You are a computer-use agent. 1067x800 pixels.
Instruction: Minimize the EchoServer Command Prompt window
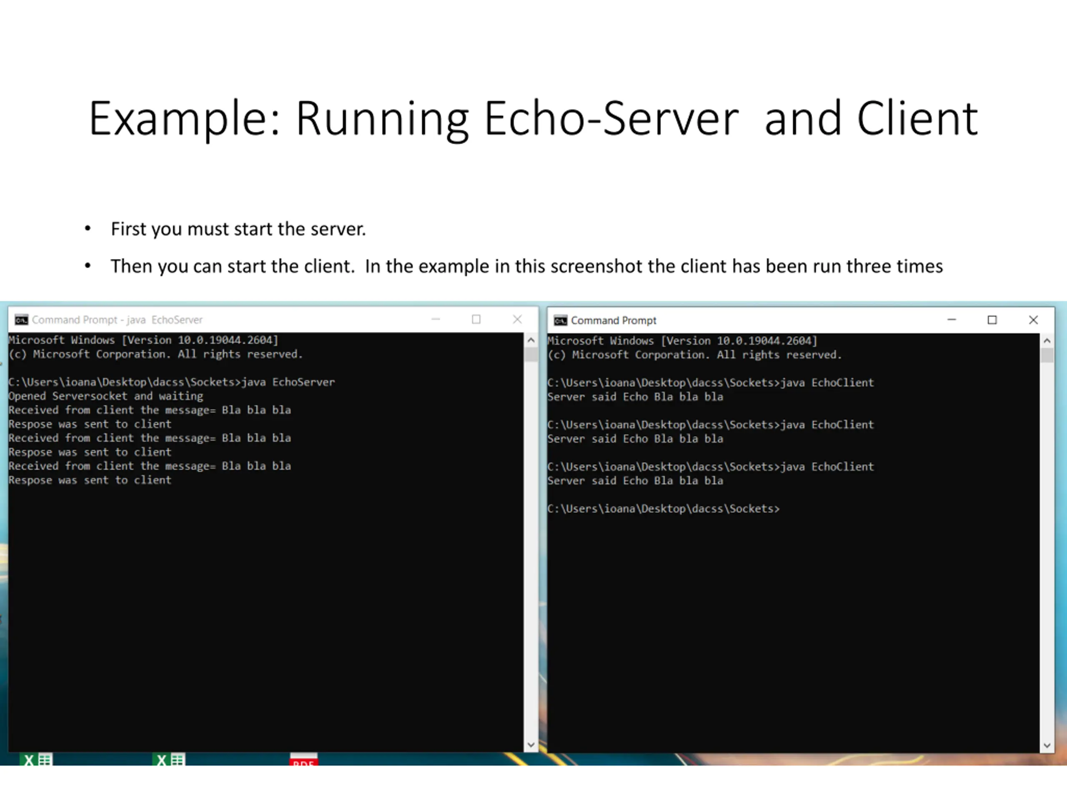point(436,319)
